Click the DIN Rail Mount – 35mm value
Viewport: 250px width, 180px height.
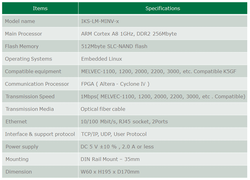click(110, 160)
